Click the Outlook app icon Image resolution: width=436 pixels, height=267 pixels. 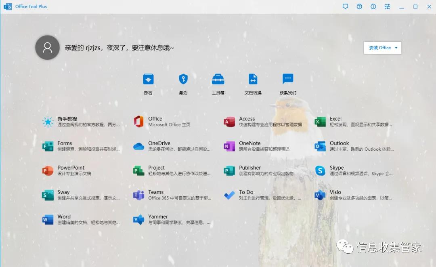320,146
